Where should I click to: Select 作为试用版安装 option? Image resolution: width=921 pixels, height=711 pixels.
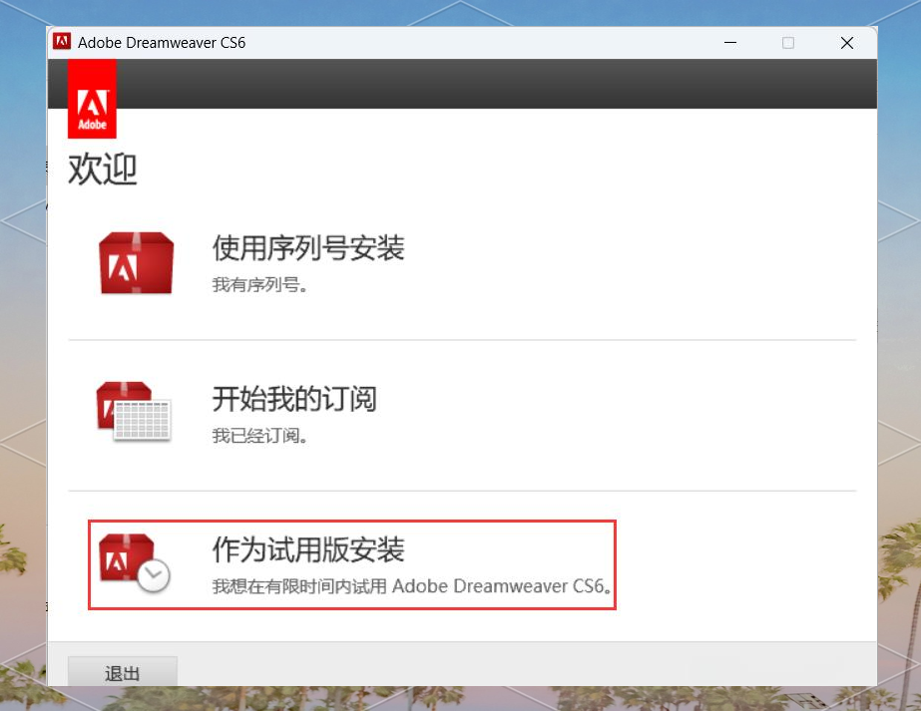(308, 549)
